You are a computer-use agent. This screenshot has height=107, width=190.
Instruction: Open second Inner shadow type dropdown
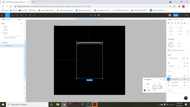click(175, 82)
